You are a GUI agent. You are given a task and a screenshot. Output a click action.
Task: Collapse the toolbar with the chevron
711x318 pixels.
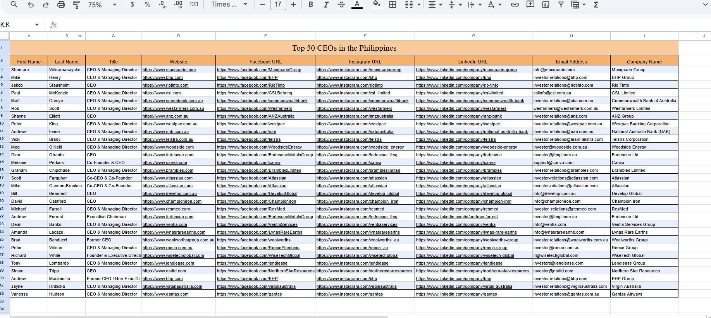pyautogui.click(x=705, y=5)
